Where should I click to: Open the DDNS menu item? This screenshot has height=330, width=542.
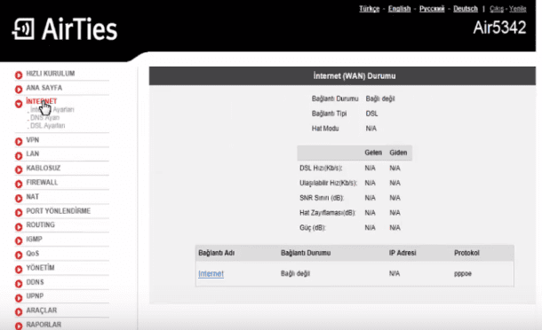(x=35, y=282)
